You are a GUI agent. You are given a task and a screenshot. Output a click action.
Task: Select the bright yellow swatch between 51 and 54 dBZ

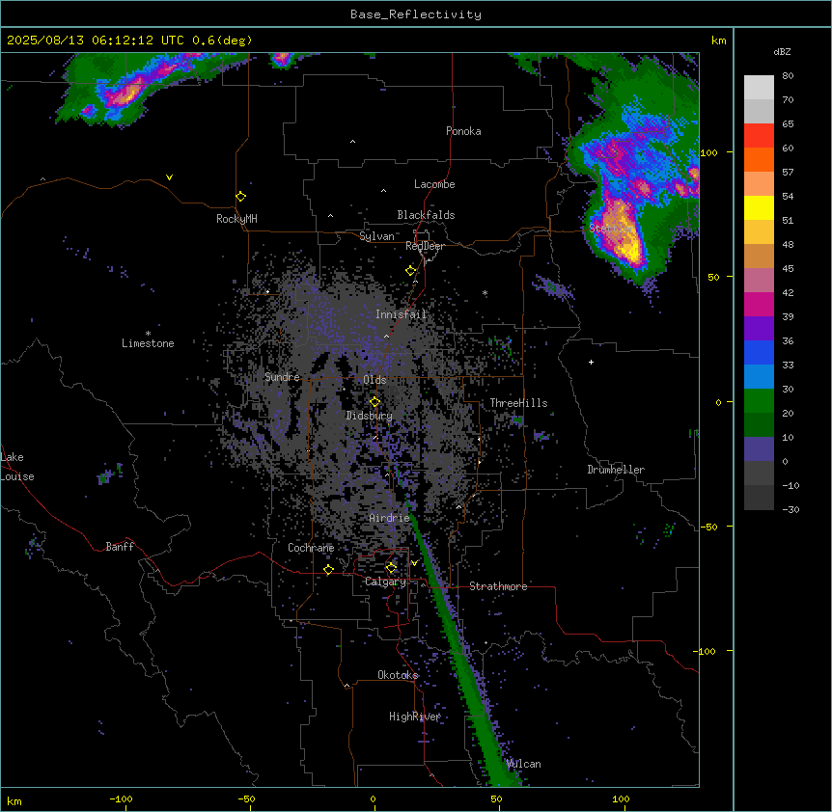(759, 207)
